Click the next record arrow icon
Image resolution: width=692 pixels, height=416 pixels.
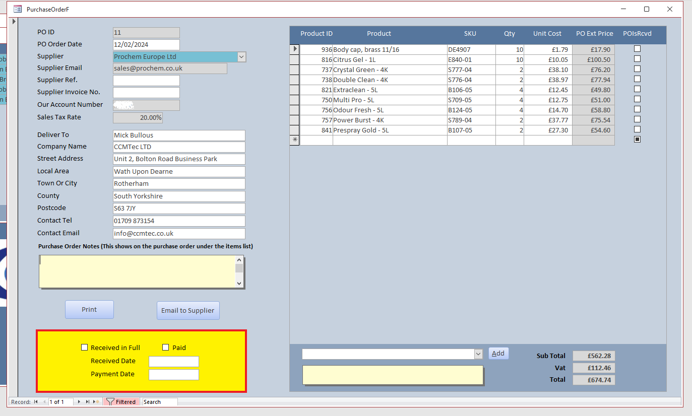pyautogui.click(x=79, y=401)
